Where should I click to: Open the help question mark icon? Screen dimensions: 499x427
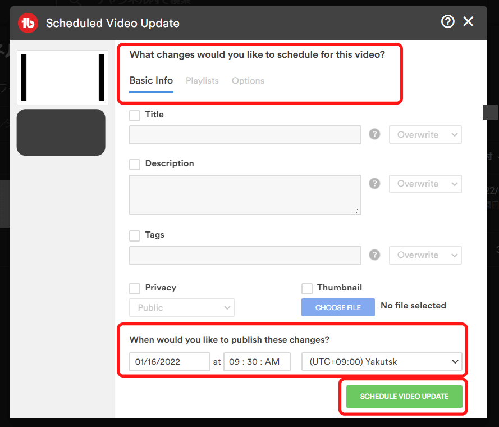pos(447,22)
